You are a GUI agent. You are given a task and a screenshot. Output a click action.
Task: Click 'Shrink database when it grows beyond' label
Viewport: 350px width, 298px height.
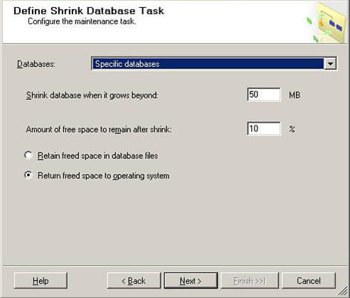tap(92, 96)
